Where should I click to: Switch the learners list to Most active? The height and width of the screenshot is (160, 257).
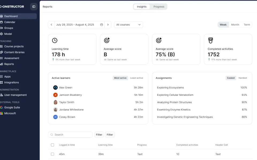(120, 78)
